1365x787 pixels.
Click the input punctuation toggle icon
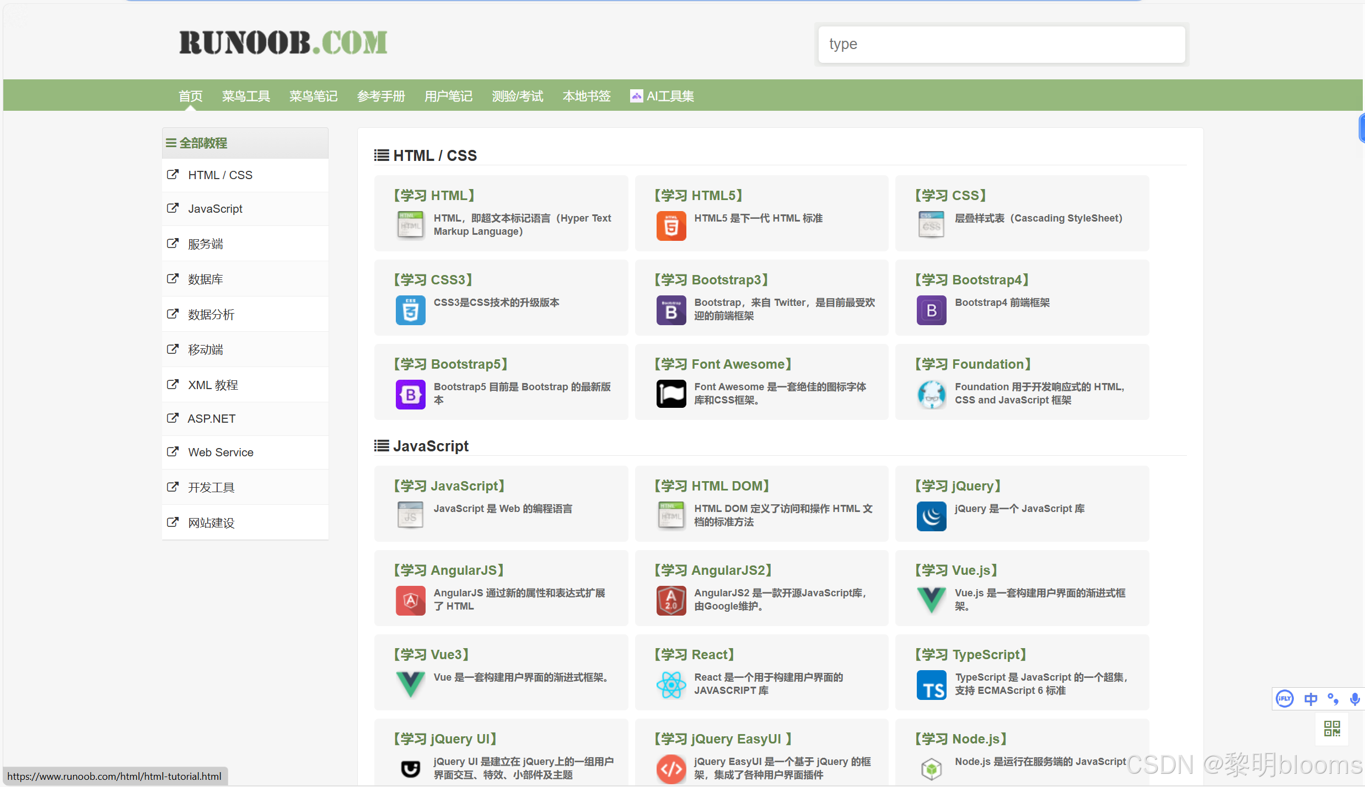[1333, 699]
